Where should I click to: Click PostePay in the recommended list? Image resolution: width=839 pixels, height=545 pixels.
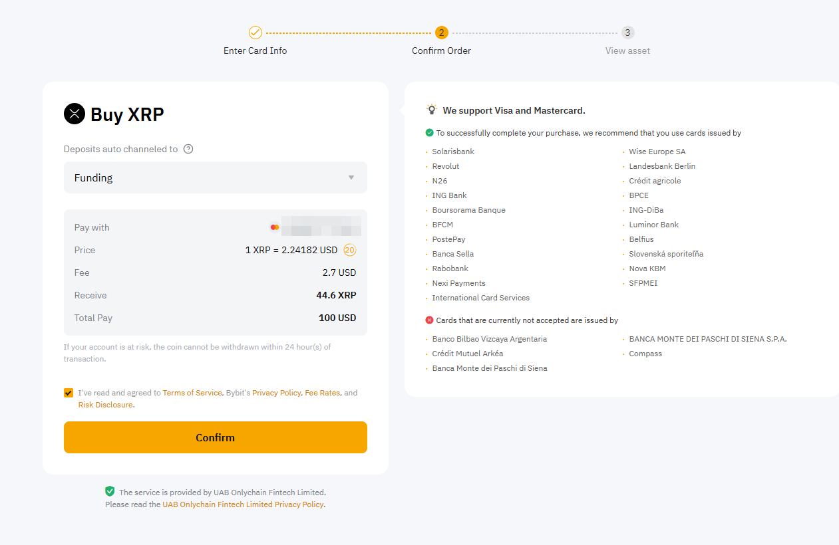pyautogui.click(x=449, y=239)
